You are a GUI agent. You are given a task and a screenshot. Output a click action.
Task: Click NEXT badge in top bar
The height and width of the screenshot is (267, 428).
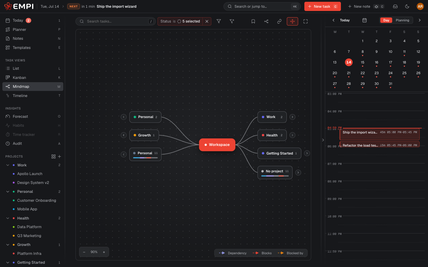[73, 7]
